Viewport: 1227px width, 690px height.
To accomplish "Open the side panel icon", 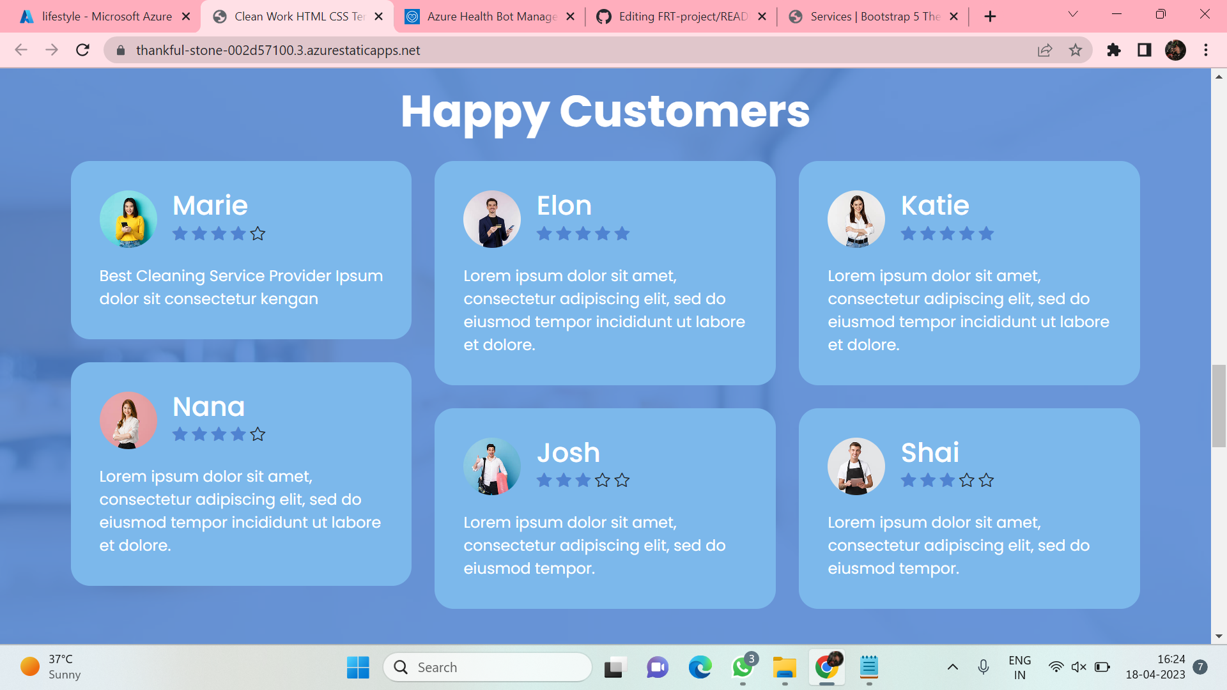I will 1145,50.
